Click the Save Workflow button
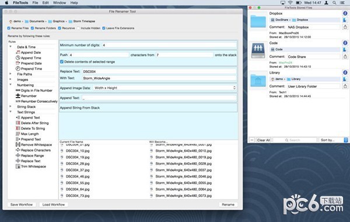The image size is (350, 222). pos(22,204)
